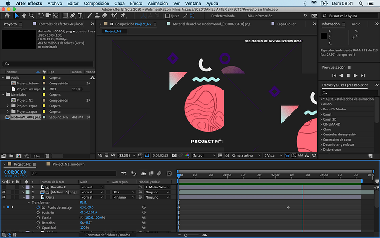The image size is (380, 238).
Task: Select the Pen tool
Action: (73, 15)
